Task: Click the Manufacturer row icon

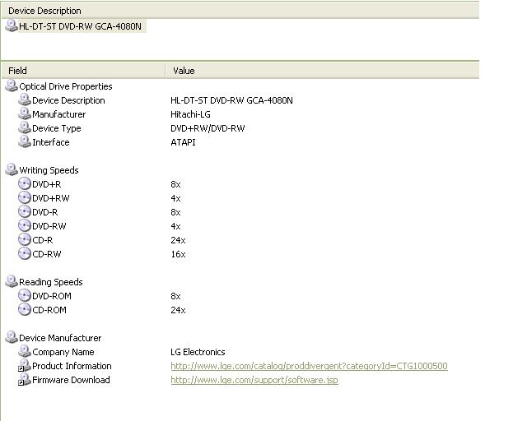Action: tap(25, 113)
